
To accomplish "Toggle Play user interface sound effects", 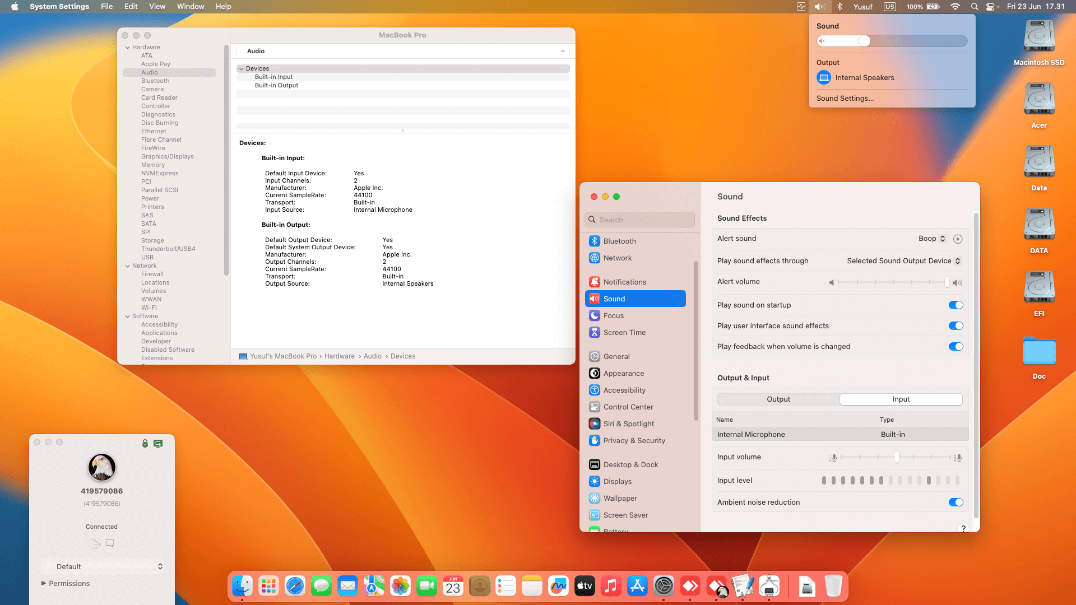I will 956,326.
